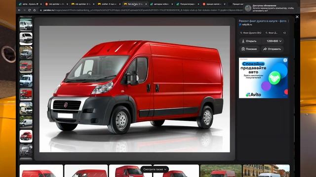
Task: Close the 'автодом volks' tab
Action: [x=172, y=4]
